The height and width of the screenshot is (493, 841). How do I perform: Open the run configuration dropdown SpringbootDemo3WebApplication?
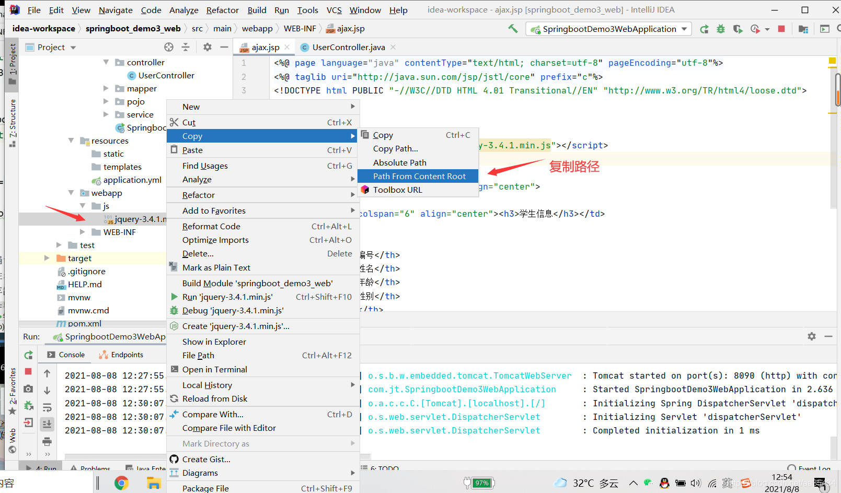click(x=609, y=29)
